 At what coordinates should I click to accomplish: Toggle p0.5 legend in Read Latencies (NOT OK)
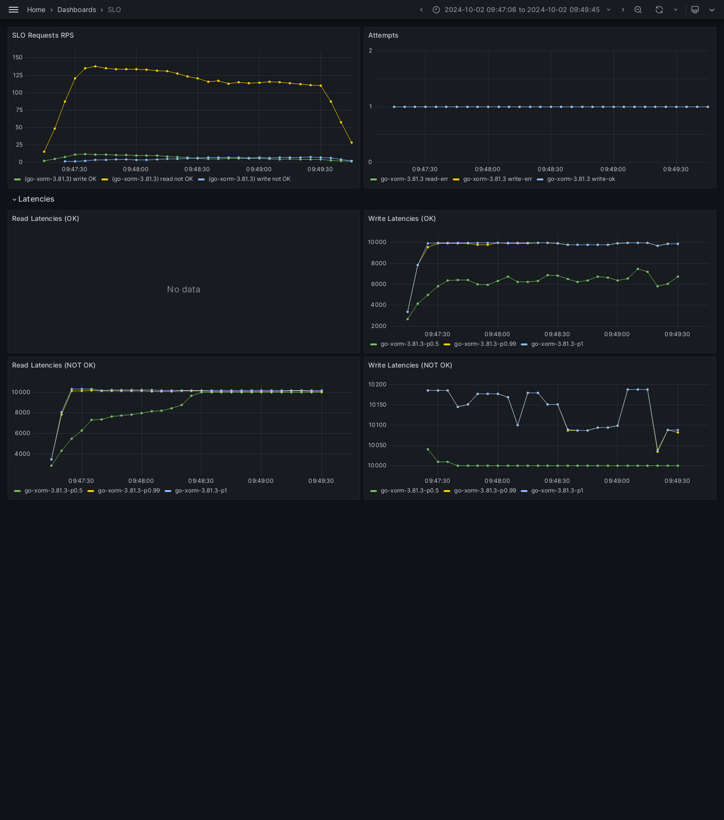pos(54,491)
